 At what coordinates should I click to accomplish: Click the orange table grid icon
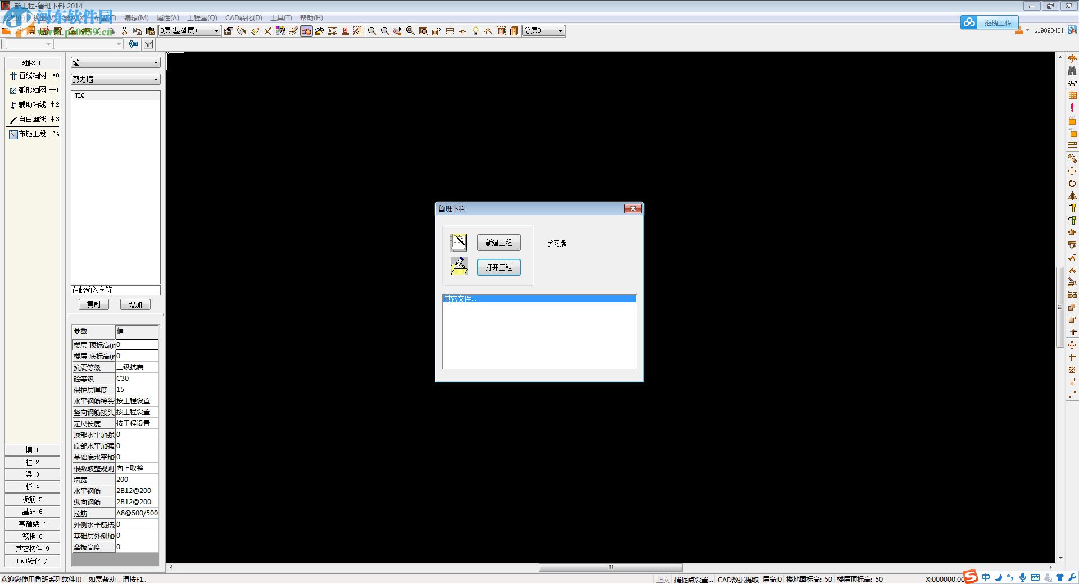click(1072, 95)
